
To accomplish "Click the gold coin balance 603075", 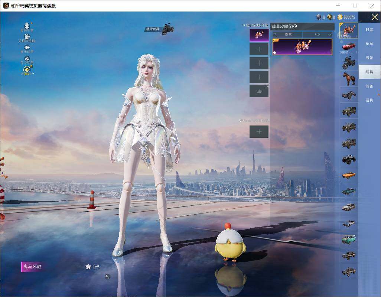I will click(347, 17).
